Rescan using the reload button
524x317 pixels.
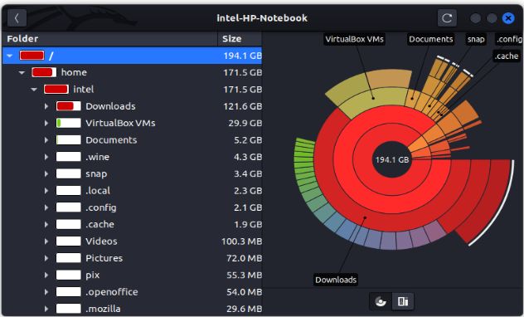click(x=447, y=18)
